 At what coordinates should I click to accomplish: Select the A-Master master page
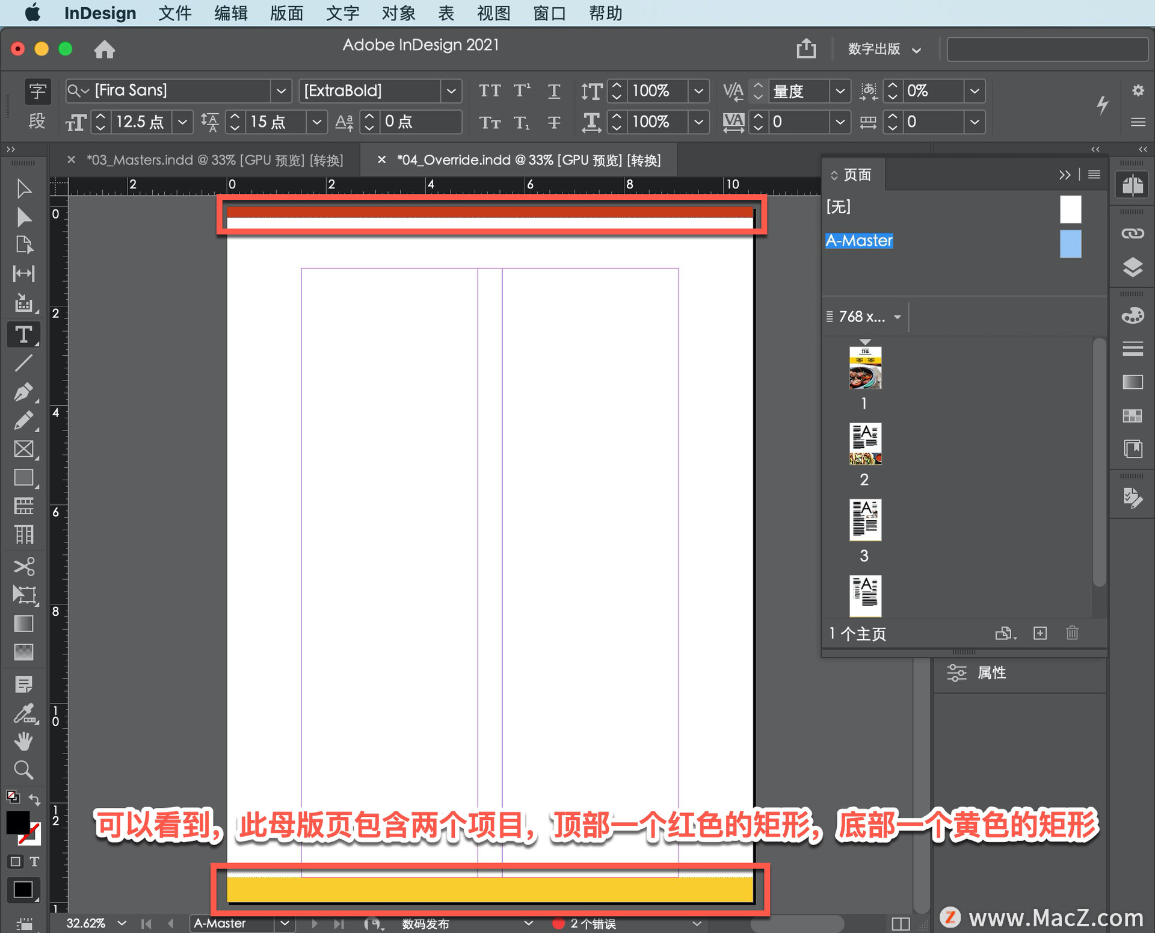click(x=859, y=241)
